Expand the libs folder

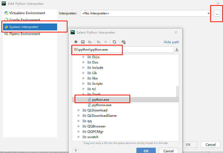[x=83, y=78]
